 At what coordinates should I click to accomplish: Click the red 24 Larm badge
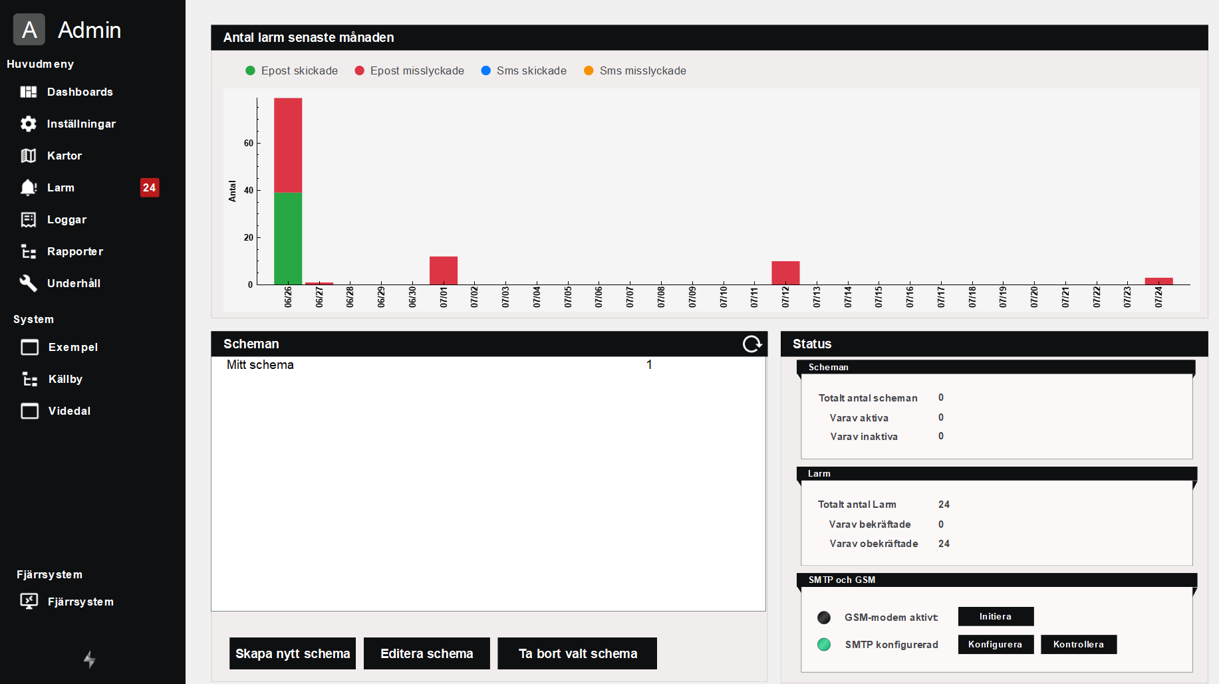[x=149, y=187]
